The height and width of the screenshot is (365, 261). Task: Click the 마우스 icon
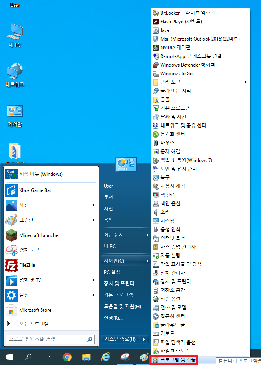pos(156,143)
